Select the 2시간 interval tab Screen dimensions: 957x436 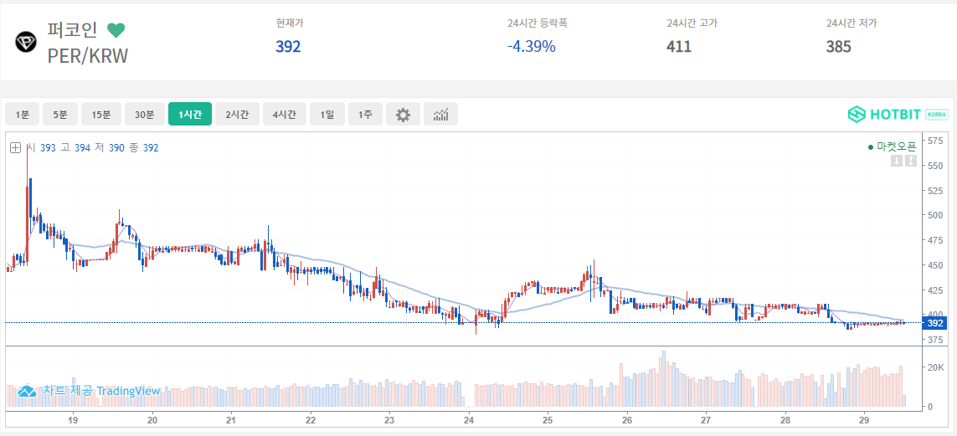click(238, 114)
